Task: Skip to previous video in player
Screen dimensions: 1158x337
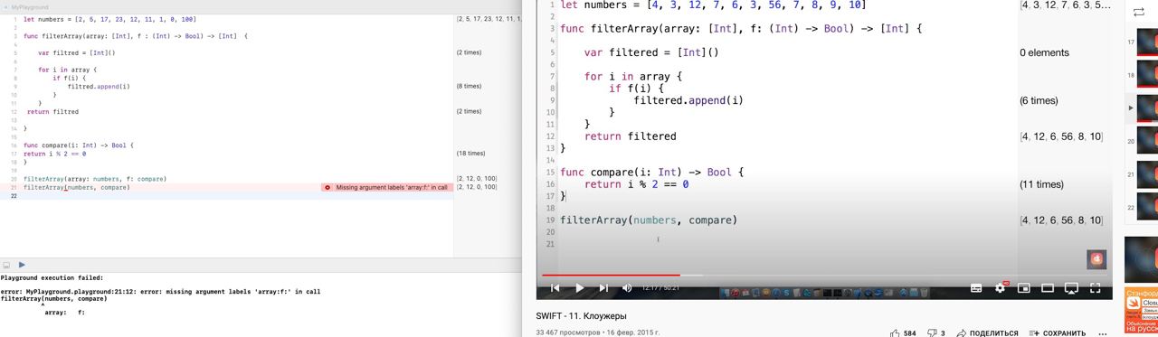Action: coord(555,288)
